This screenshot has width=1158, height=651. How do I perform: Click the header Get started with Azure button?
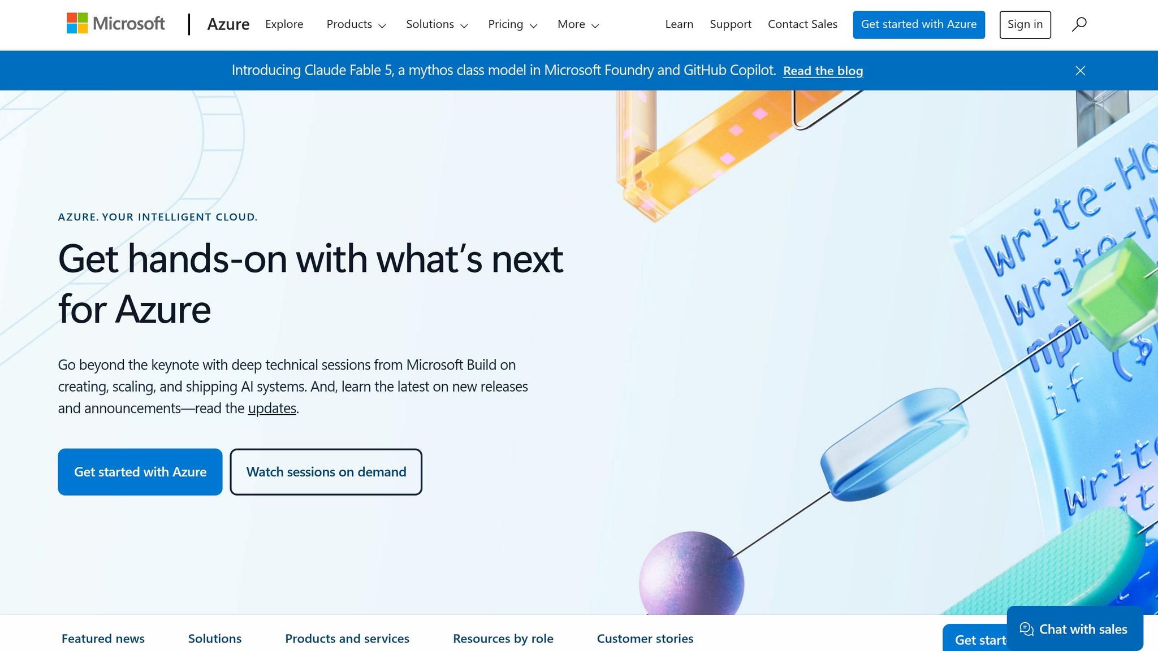pyautogui.click(x=919, y=24)
